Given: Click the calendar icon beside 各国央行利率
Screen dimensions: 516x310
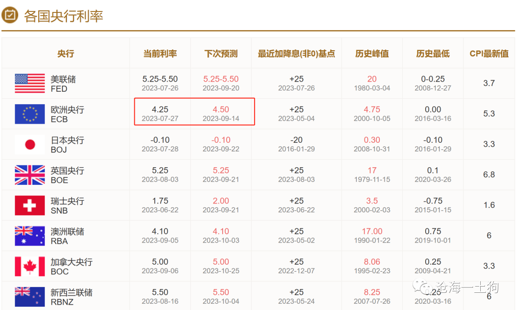Looking at the screenshot, I should 10,15.
